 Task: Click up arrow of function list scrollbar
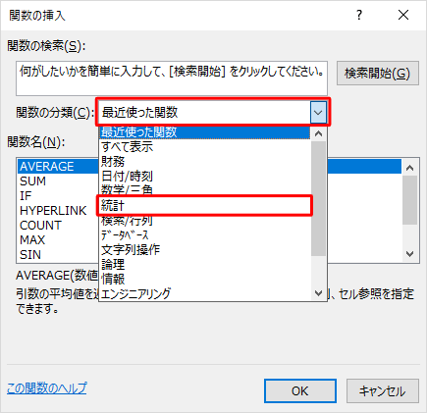410,168
